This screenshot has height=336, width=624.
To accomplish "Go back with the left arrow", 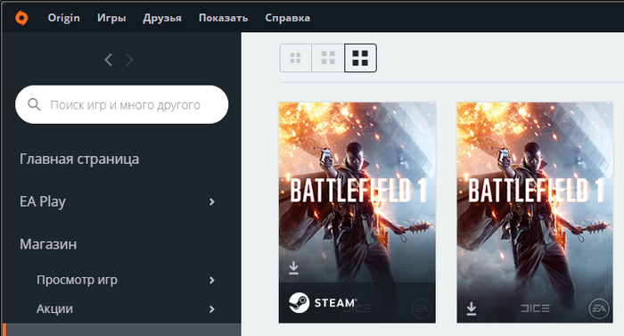I will click(x=108, y=60).
